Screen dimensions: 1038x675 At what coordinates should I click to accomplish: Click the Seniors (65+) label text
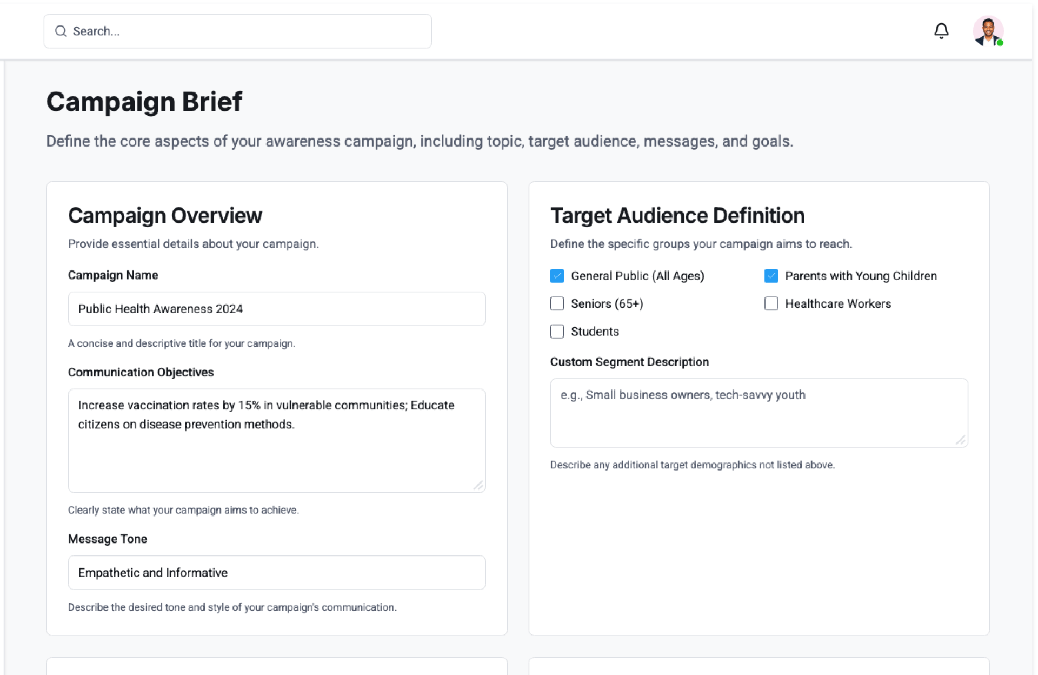[607, 304]
